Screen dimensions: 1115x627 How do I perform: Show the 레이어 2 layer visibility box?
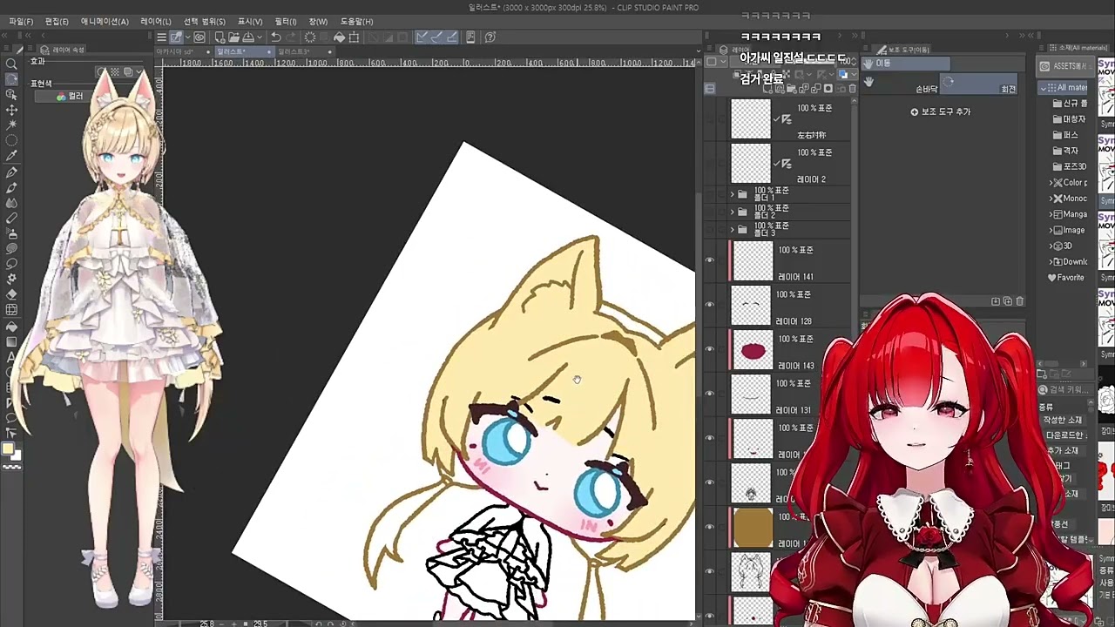coord(709,163)
